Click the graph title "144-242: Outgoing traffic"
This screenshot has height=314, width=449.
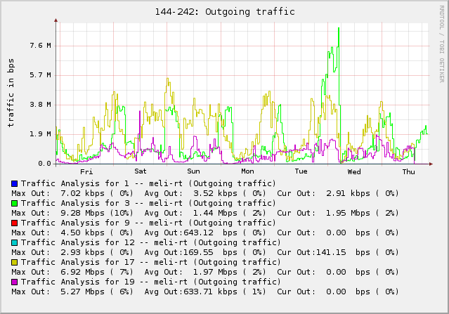click(x=224, y=12)
